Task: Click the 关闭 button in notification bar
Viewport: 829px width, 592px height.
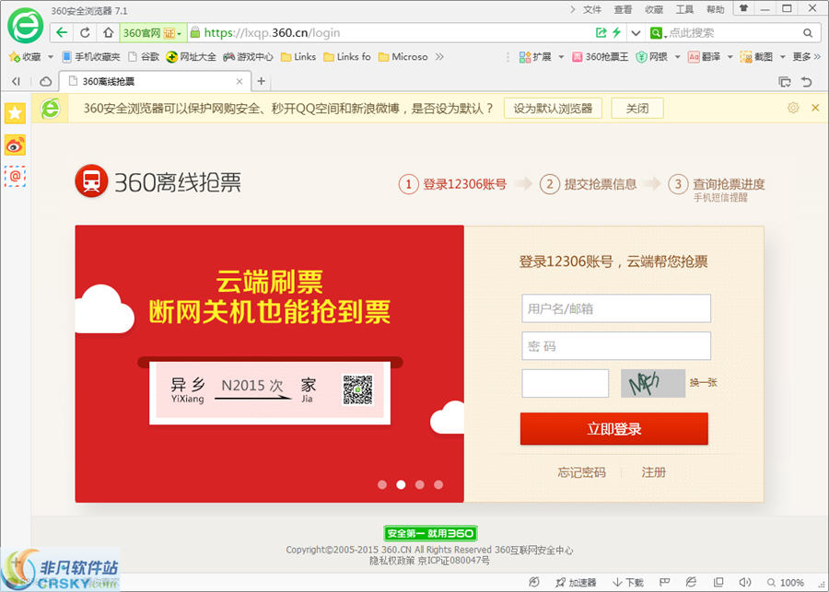Action: (637, 109)
